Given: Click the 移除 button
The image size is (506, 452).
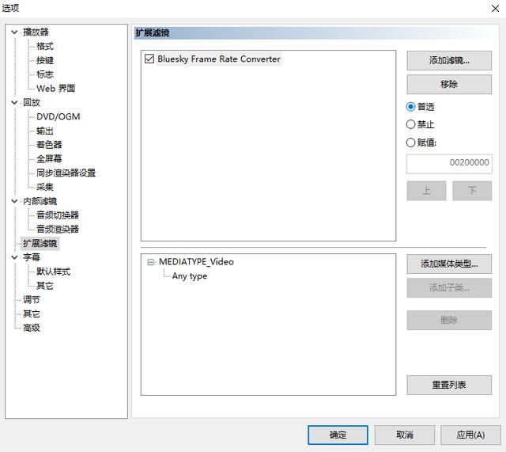Looking at the screenshot, I should 449,85.
